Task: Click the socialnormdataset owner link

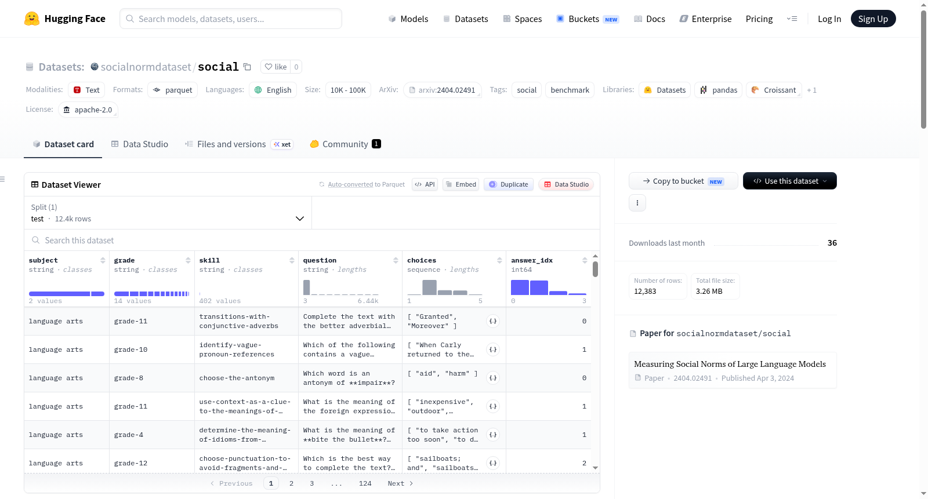Action: [146, 67]
